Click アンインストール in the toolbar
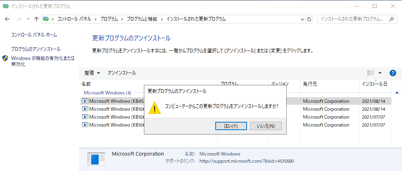The width and height of the screenshot is (402, 171). tap(122, 73)
